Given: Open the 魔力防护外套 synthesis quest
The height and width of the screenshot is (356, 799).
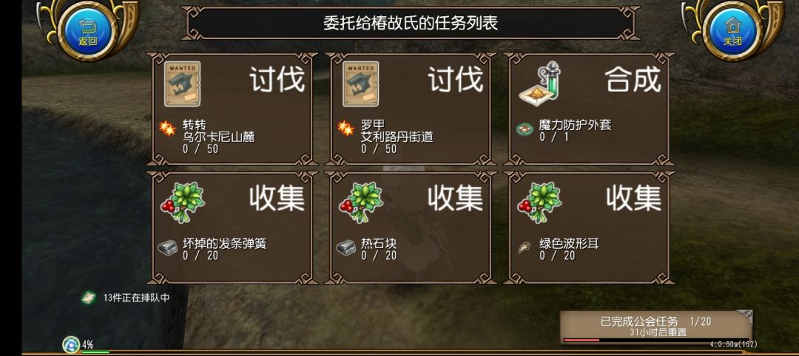Looking at the screenshot, I should coord(589,109).
